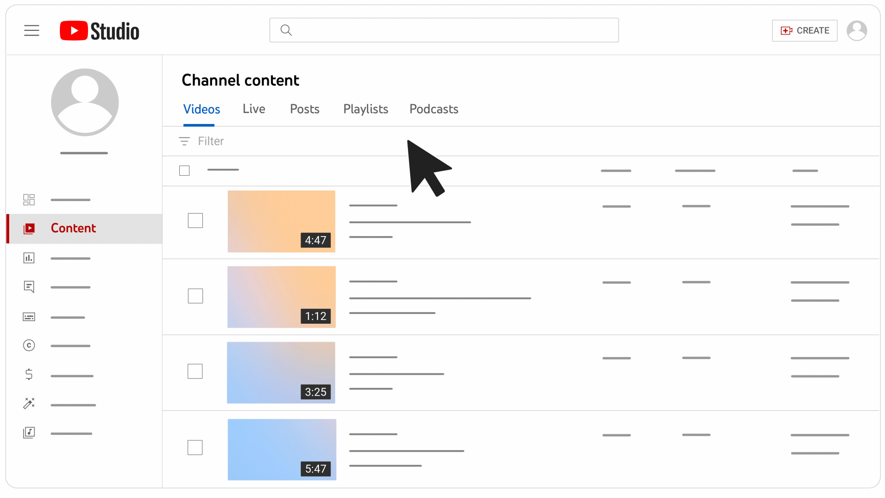The height and width of the screenshot is (498, 885).
Task: Open the Analytics panel icon
Action: click(29, 257)
